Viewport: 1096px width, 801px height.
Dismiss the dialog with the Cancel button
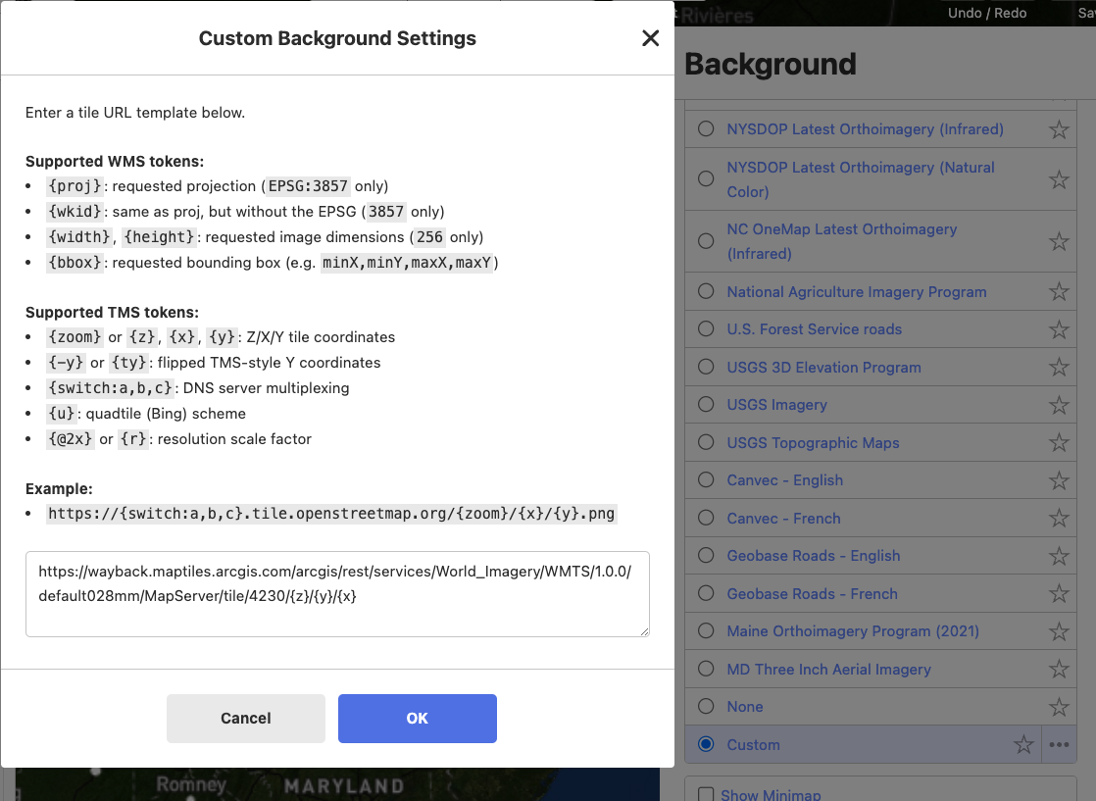tap(245, 718)
